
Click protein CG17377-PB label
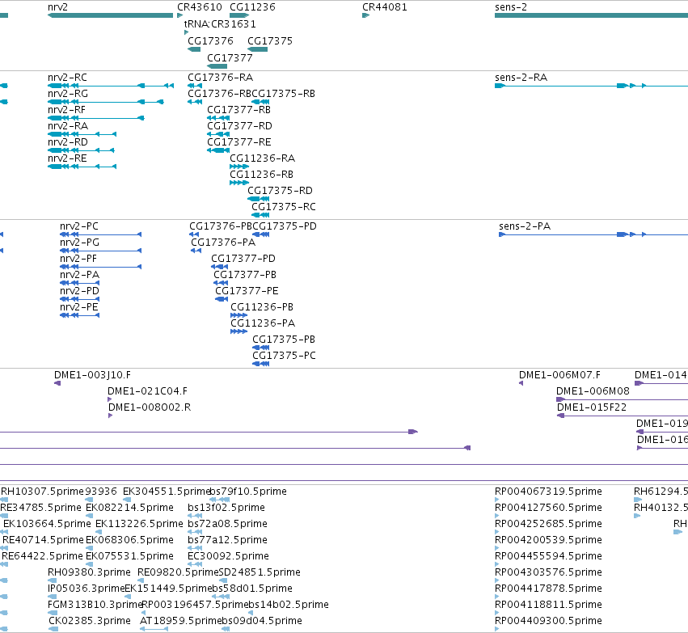pos(245,275)
